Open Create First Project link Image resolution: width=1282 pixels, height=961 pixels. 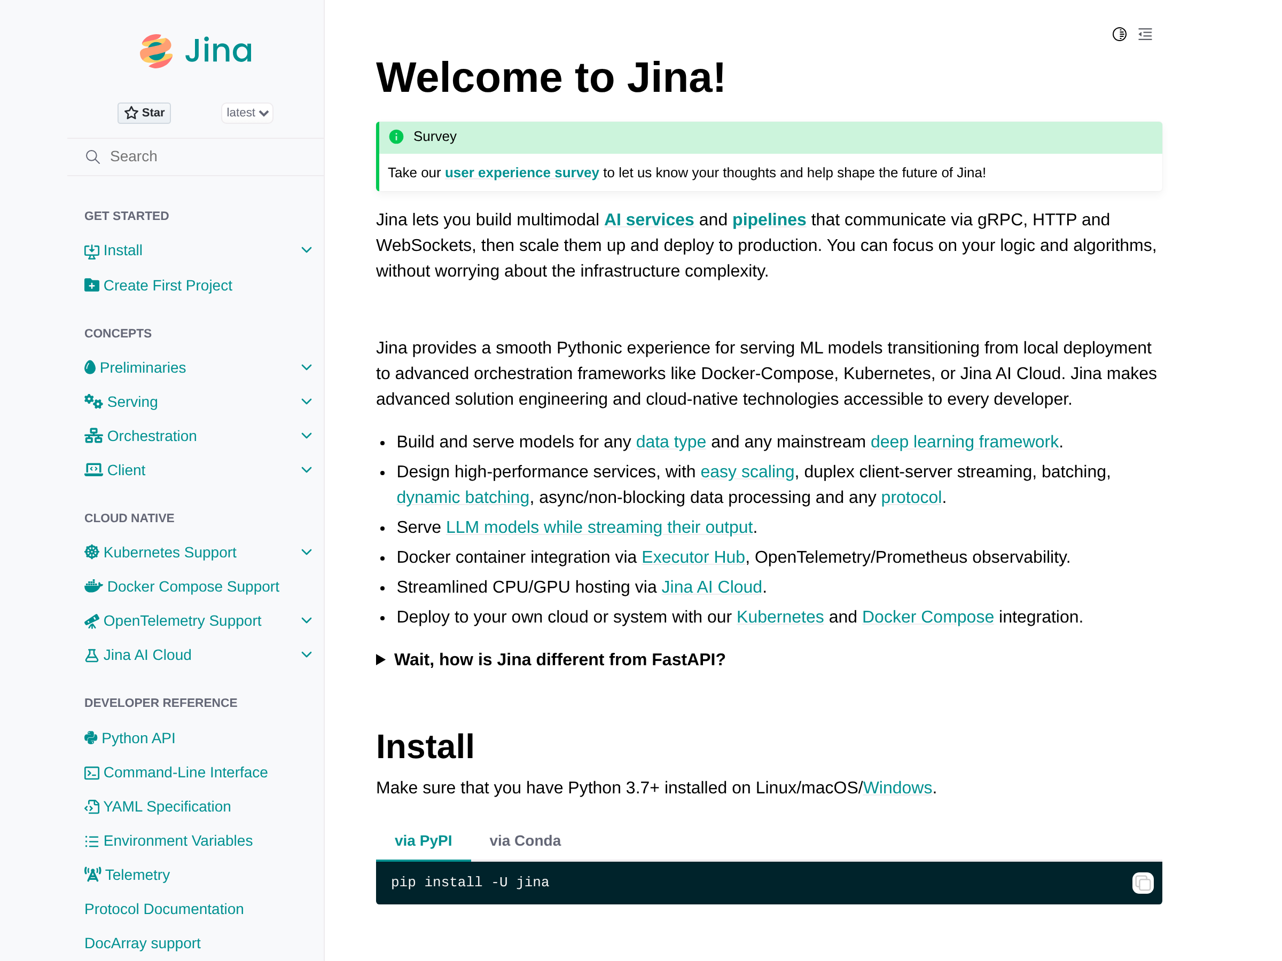pos(168,286)
